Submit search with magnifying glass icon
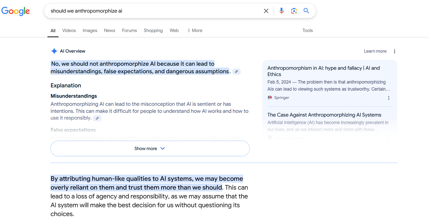Screen dimensions: 429x223 [306, 11]
